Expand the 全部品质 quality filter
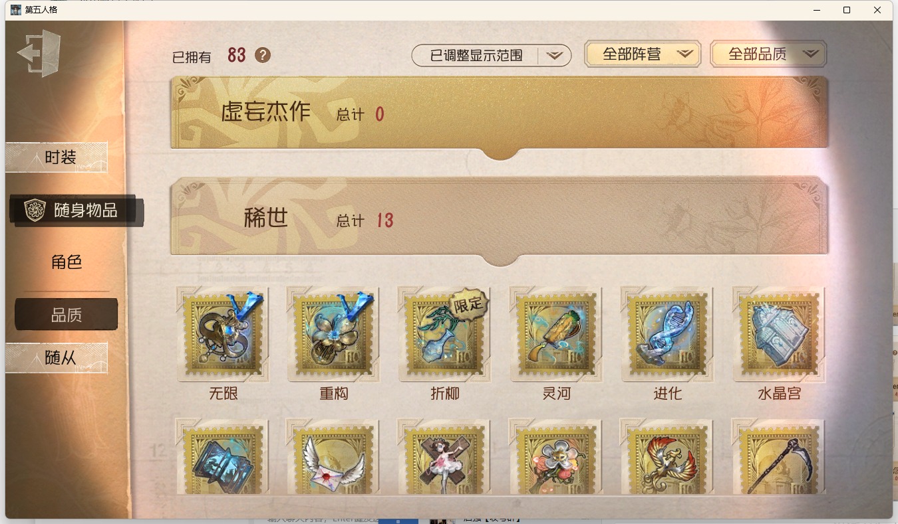Viewport: 898px width, 524px height. point(768,54)
